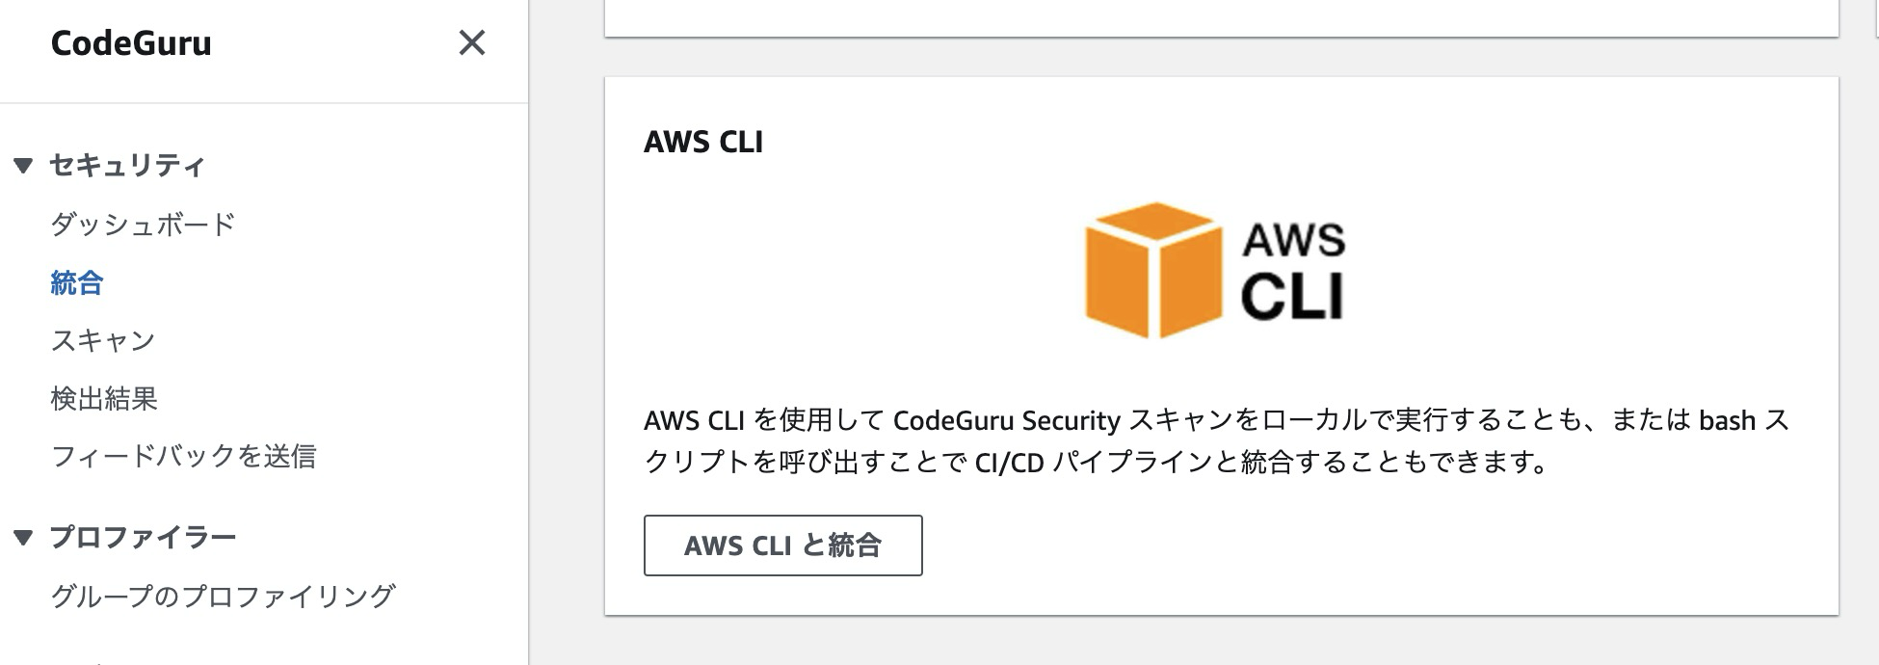This screenshot has width=1879, height=665.
Task: Click the AWS CLI card heading
Action: click(x=703, y=142)
